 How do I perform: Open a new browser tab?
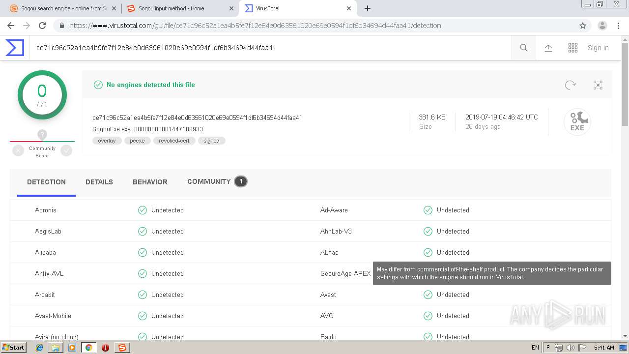368,8
